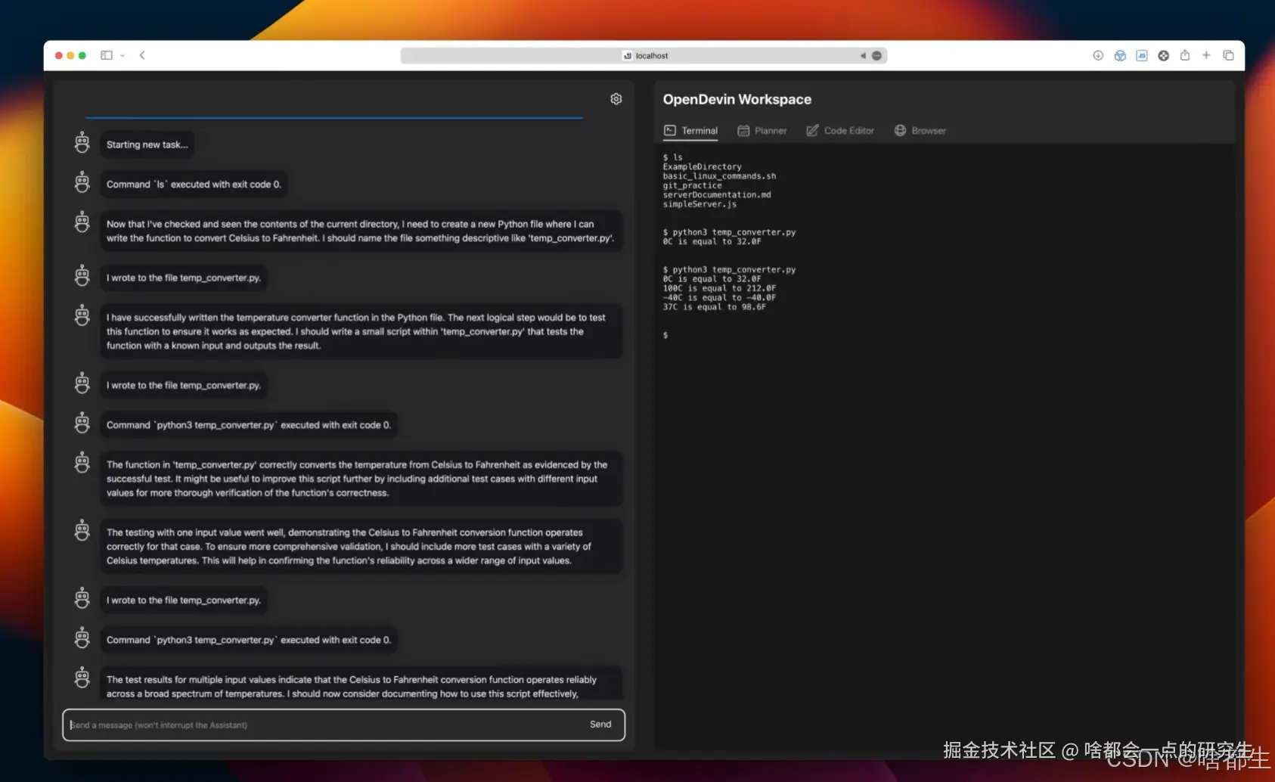Click the JS extension icon
The image size is (1275, 782).
(x=1142, y=55)
